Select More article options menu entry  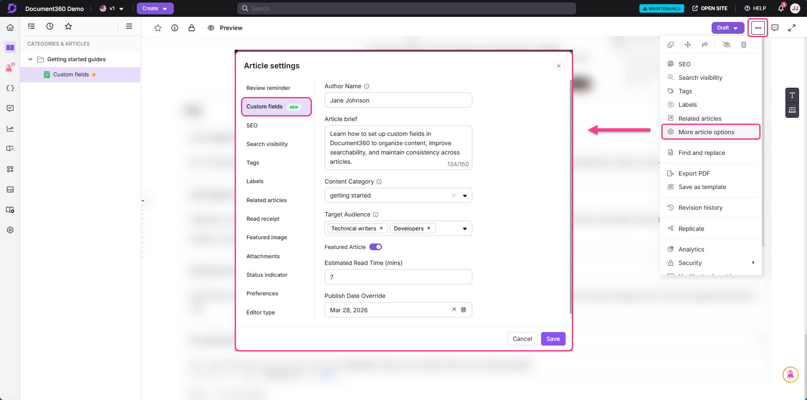pyautogui.click(x=706, y=132)
